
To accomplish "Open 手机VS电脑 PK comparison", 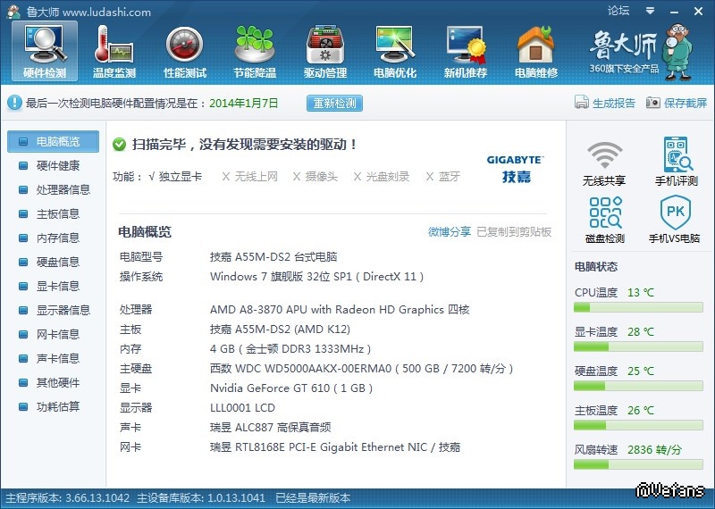I will coord(676,213).
